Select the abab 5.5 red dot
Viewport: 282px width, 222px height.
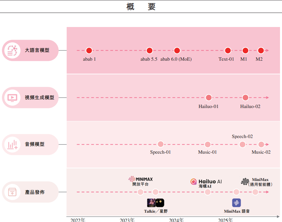point(149,51)
